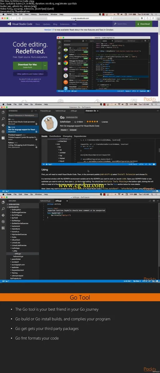Open Explorer icon in the Extensions-view VS Code window
The image size is (160, 373).
click(x=3, y=112)
